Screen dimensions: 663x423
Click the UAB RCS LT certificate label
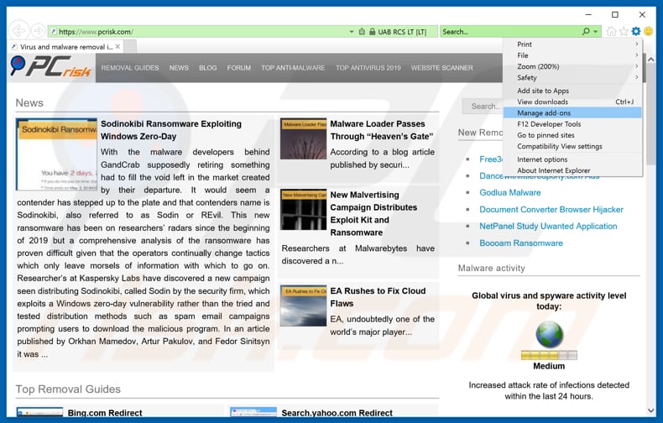402,32
